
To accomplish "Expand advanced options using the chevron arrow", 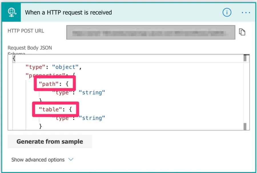I will [71, 160].
